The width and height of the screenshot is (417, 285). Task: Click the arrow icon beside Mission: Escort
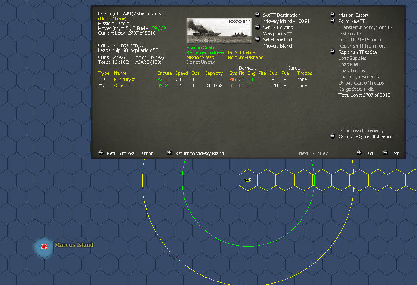pos(333,15)
